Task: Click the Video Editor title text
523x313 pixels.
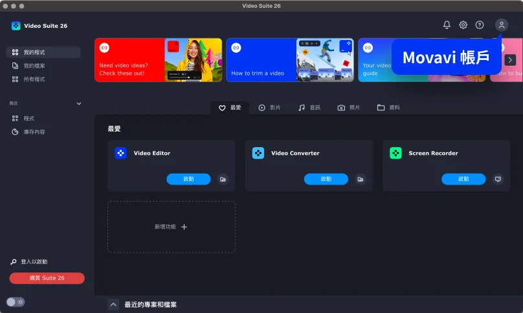Action: pyautogui.click(x=152, y=154)
